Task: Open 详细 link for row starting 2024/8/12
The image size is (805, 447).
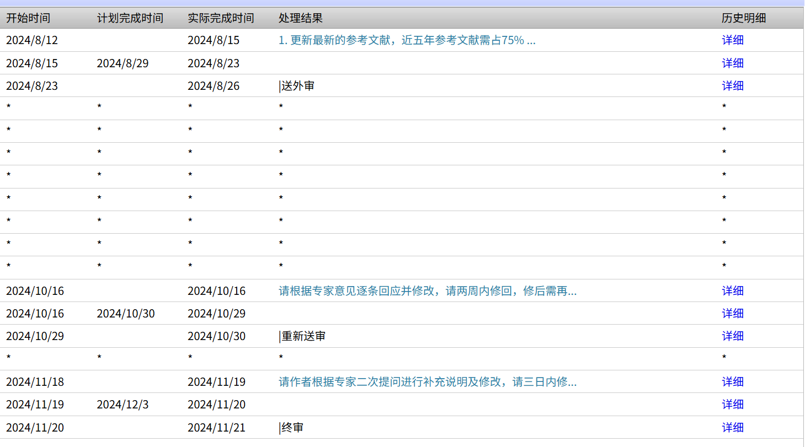Action: (732, 40)
